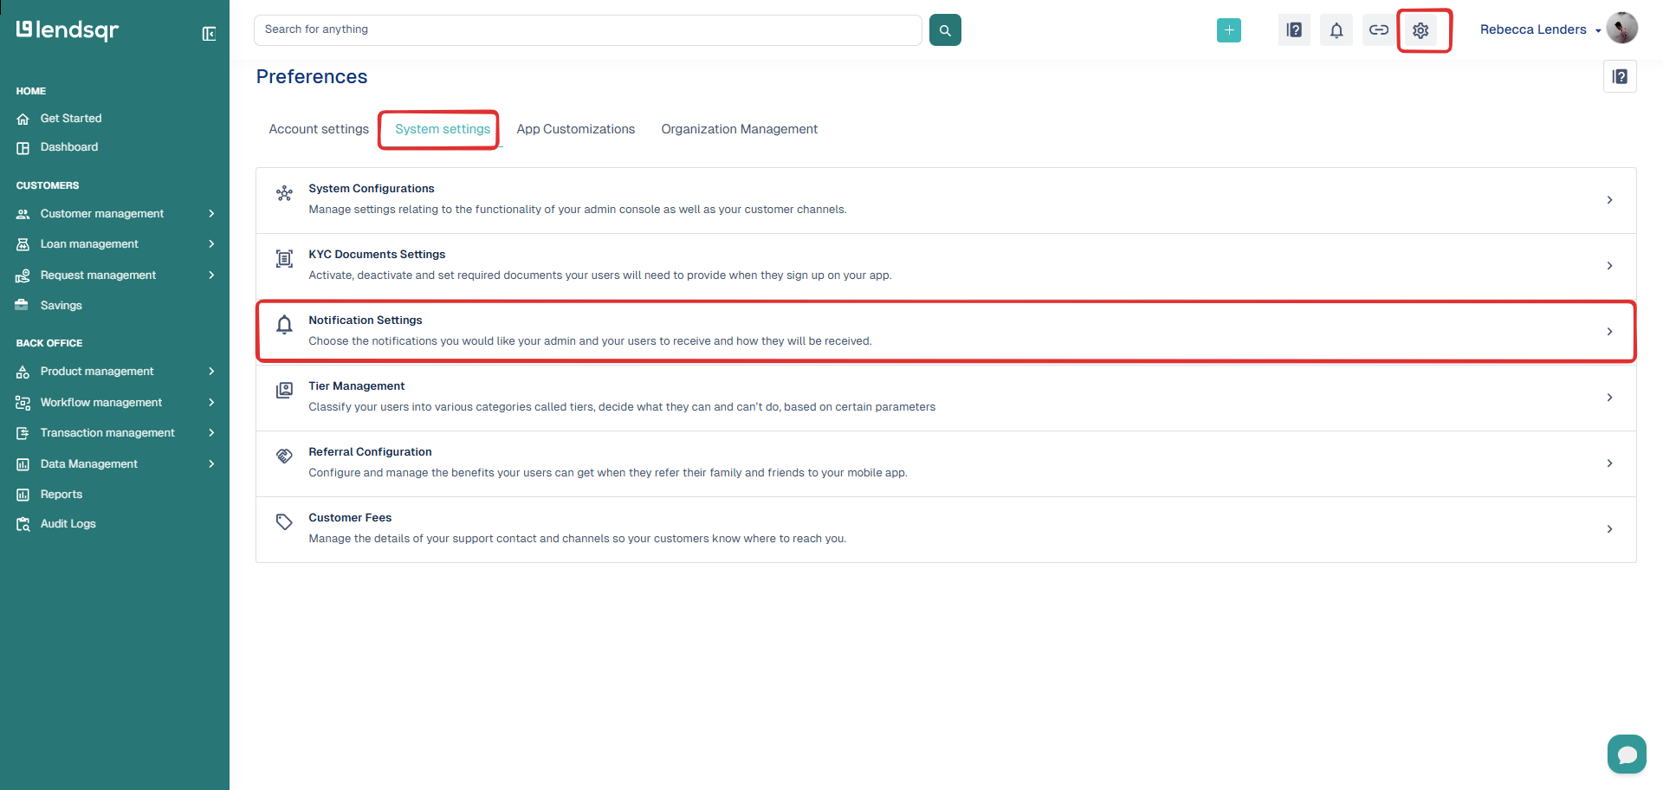Focus the 'Search for anything' field
Viewport: 1663px width, 790px height.
(588, 30)
